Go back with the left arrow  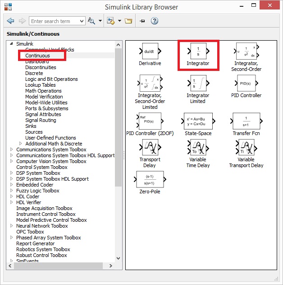click(x=10, y=21)
